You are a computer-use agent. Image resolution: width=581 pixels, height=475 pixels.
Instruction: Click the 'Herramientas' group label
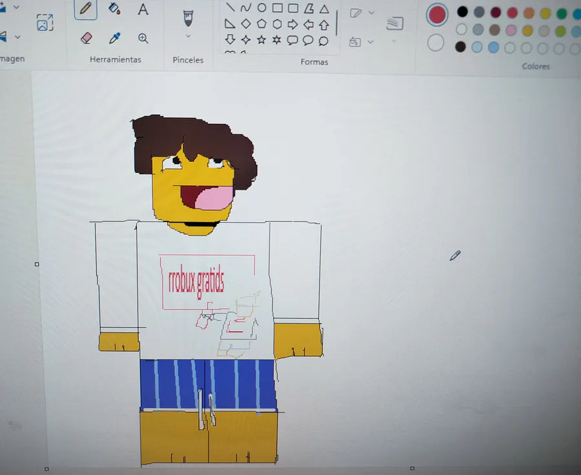[x=116, y=59]
